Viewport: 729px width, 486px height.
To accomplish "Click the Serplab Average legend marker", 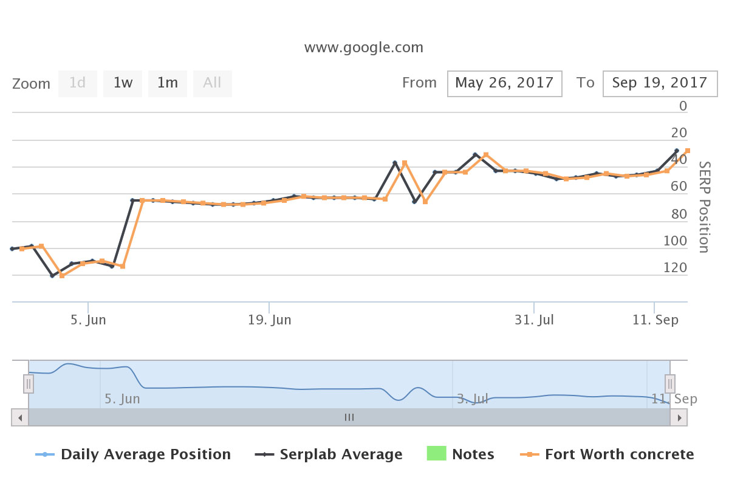I will coord(264,454).
